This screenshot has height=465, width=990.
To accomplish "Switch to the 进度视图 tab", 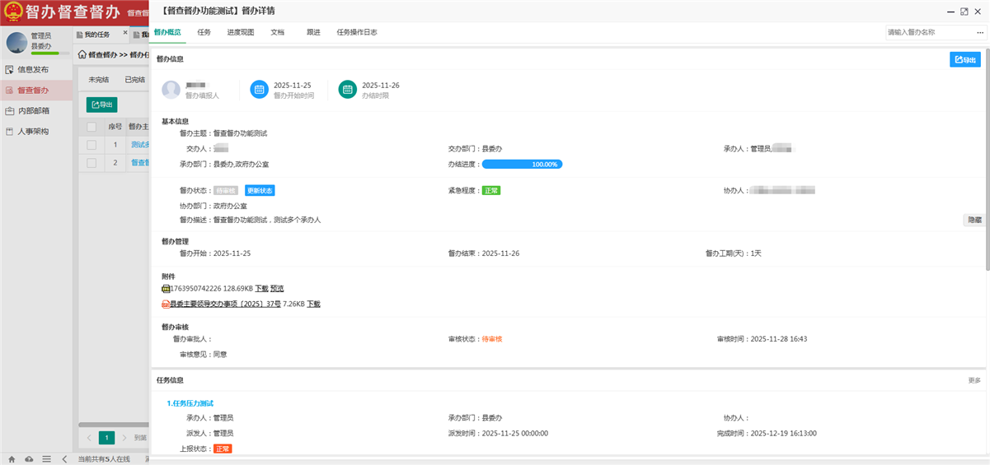I will [241, 32].
